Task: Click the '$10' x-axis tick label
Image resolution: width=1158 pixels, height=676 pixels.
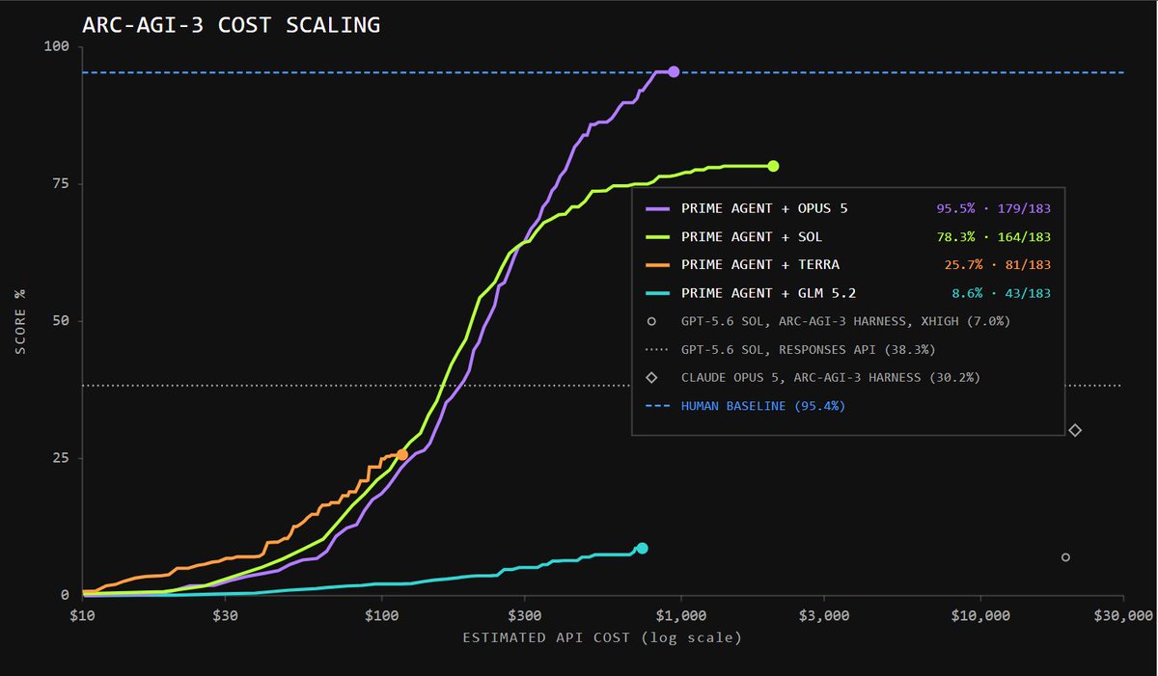Action: (x=82, y=615)
